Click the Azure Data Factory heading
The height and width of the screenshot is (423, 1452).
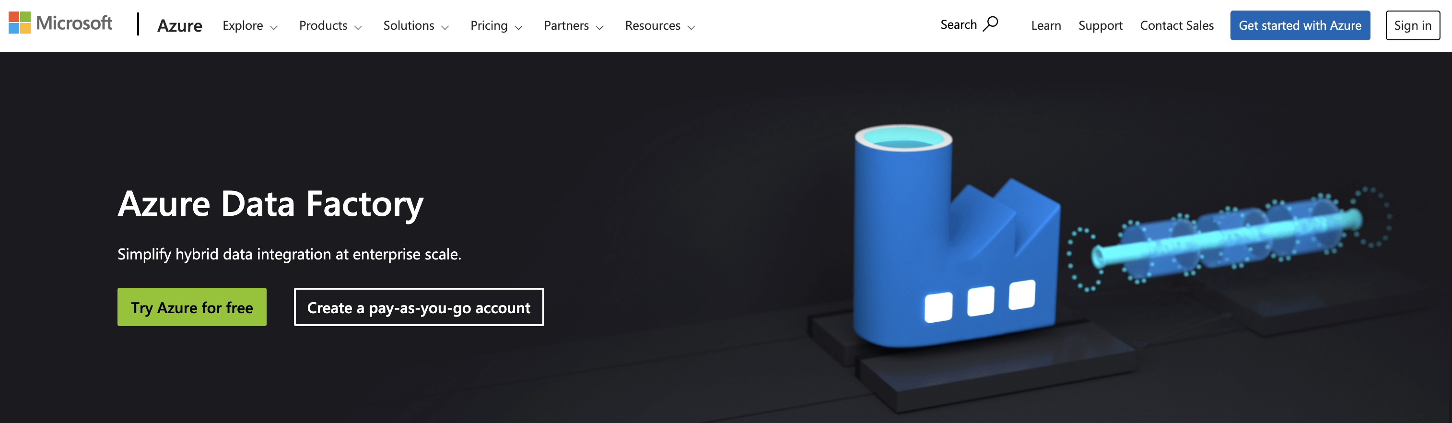(x=270, y=204)
